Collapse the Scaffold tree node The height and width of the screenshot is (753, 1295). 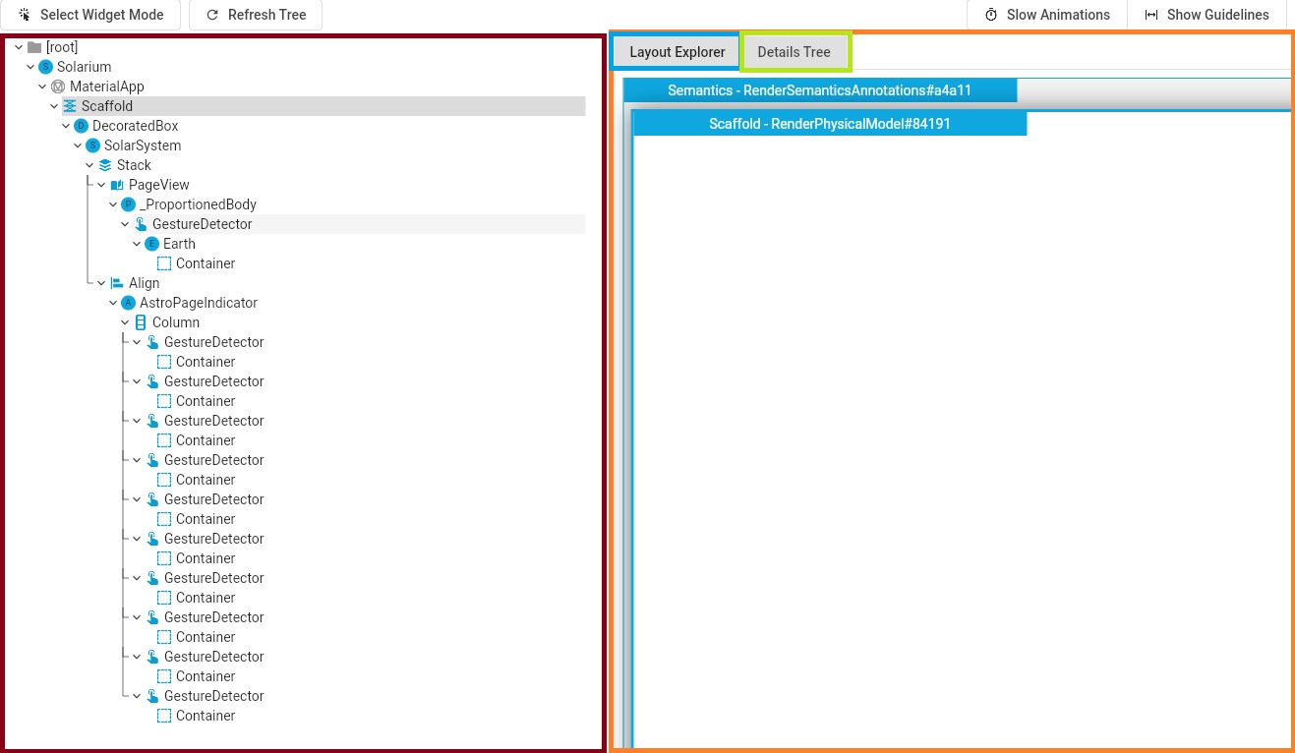point(54,106)
